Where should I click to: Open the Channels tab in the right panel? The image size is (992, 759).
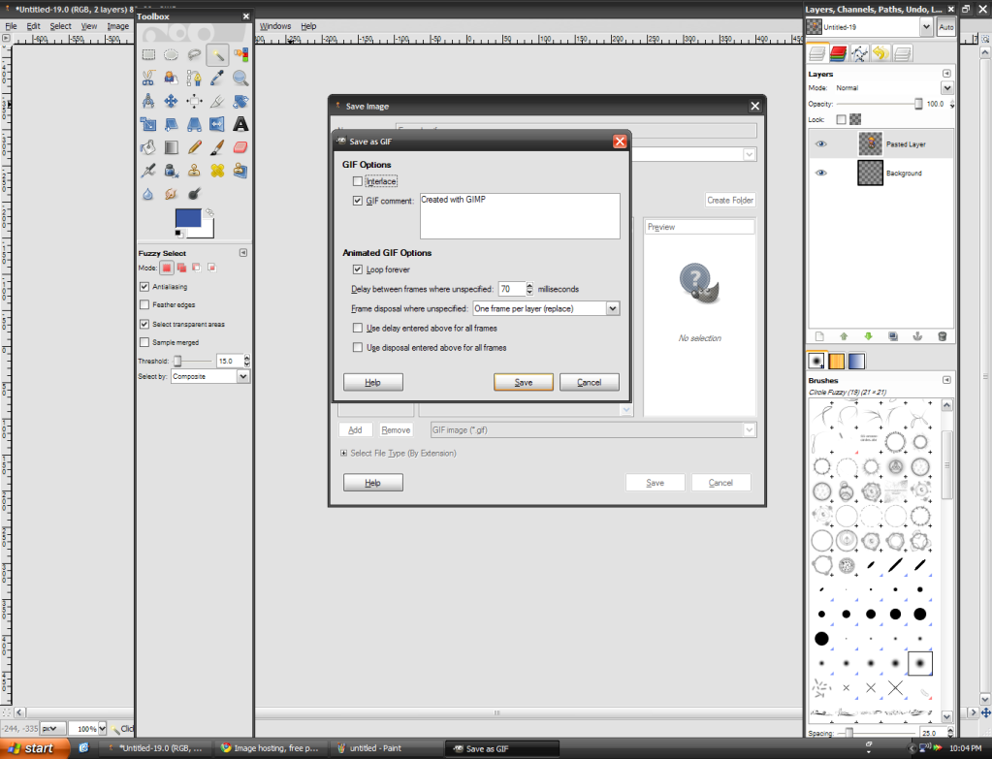pos(838,52)
